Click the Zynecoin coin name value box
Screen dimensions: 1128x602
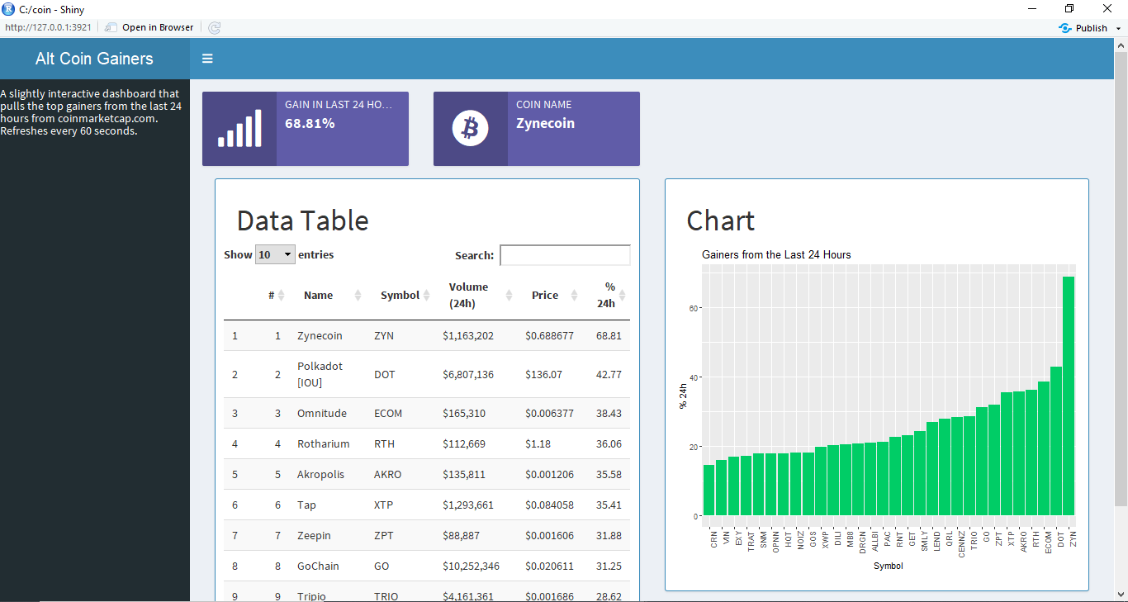point(537,129)
